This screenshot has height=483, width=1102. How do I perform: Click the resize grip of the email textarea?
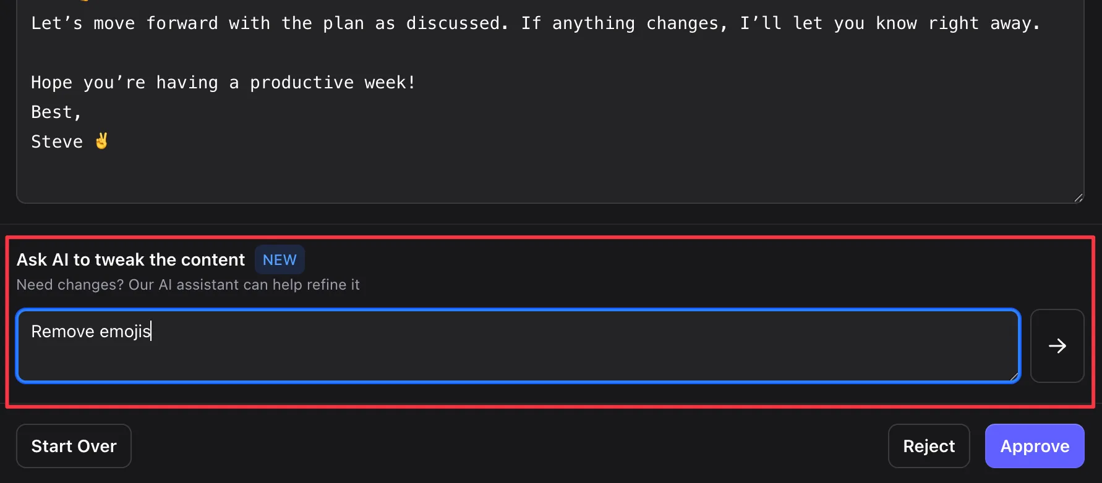(1078, 196)
